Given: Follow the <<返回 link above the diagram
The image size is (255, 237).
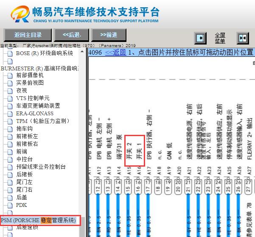Looking at the screenshot, I should (116, 53).
